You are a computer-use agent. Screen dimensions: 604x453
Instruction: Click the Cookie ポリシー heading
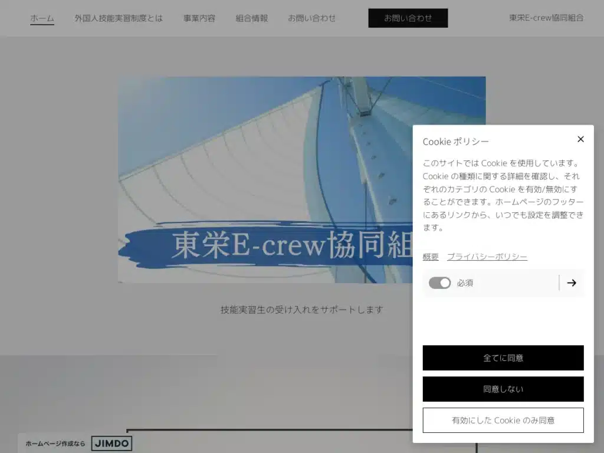456,142
